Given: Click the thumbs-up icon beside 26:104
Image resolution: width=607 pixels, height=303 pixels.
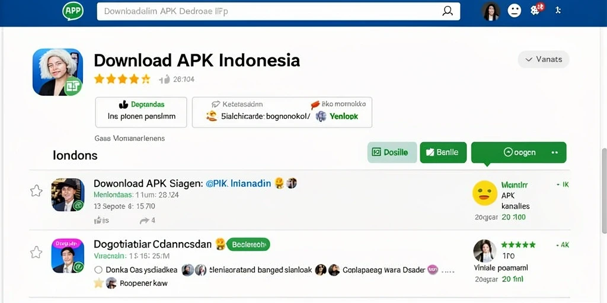Looking at the screenshot, I should tap(165, 80).
